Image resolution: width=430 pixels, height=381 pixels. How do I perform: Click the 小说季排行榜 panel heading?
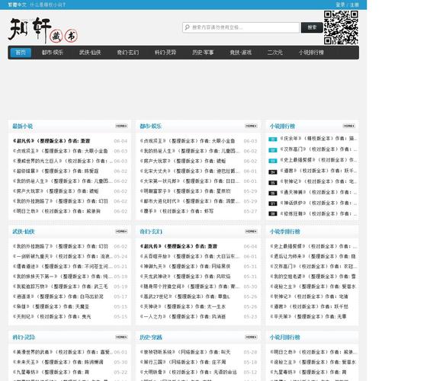click(x=284, y=232)
